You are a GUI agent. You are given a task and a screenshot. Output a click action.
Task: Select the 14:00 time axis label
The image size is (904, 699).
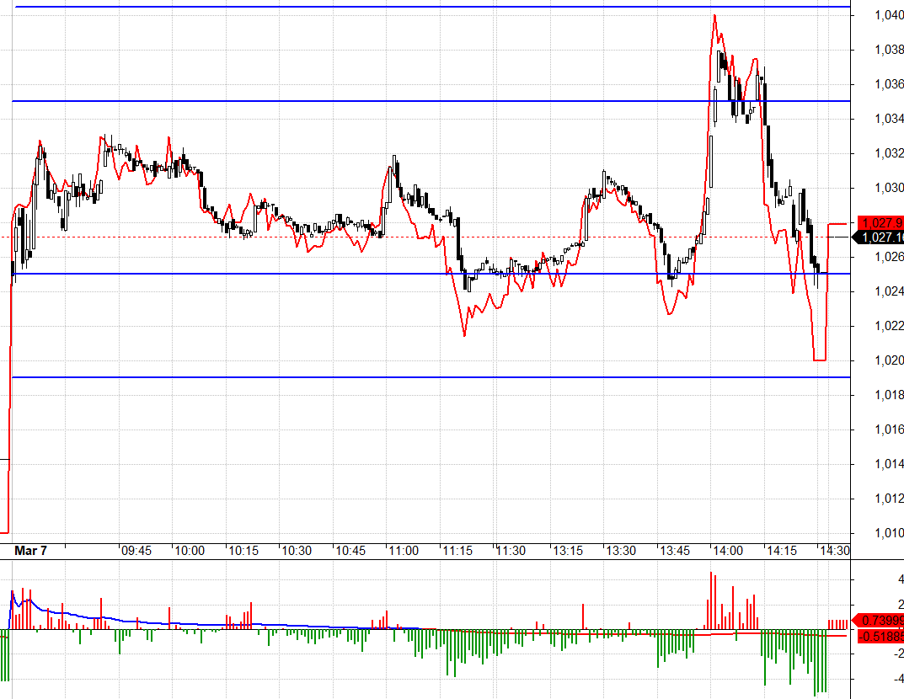pos(728,551)
